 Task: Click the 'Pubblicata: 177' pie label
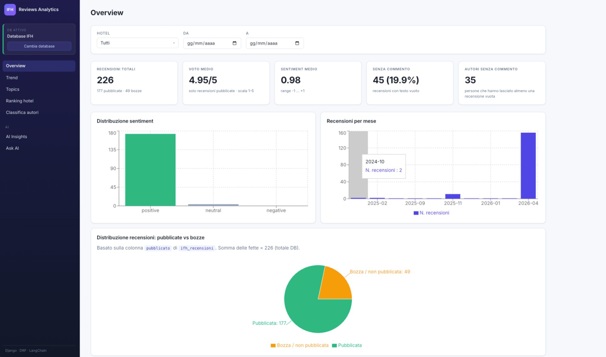(269, 323)
